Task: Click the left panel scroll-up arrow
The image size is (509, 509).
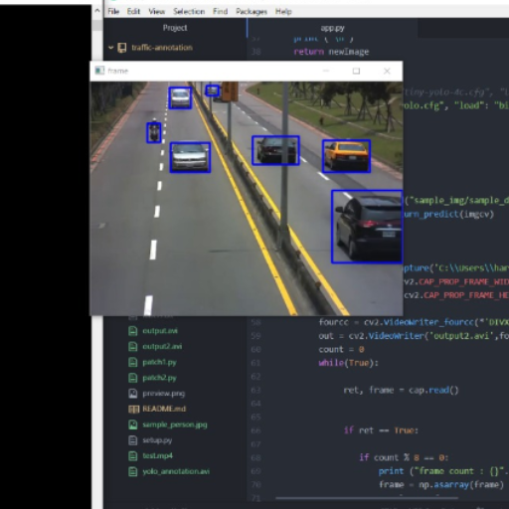Action: point(97,11)
